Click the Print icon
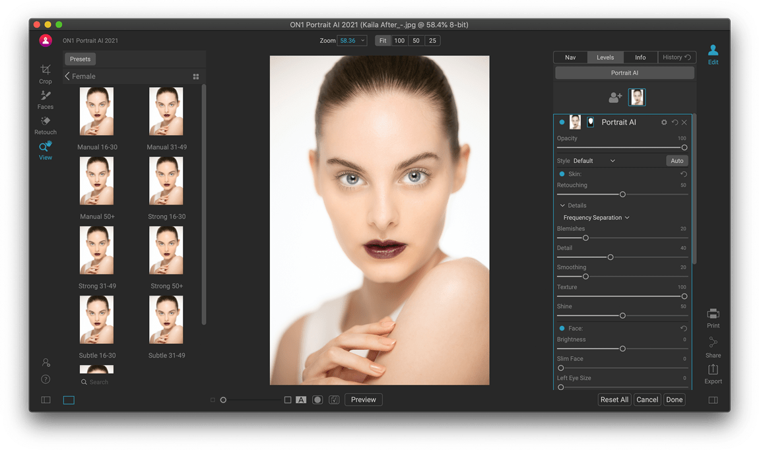The image size is (759, 450). click(x=713, y=319)
